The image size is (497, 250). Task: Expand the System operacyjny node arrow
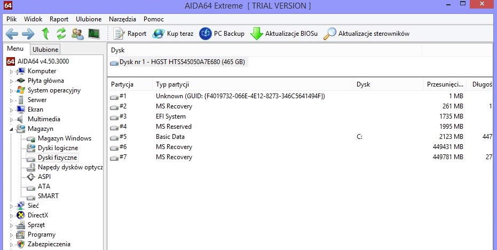(12, 91)
